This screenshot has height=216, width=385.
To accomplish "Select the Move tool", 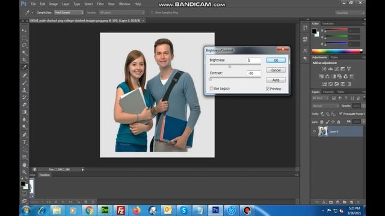I will point(24,31).
